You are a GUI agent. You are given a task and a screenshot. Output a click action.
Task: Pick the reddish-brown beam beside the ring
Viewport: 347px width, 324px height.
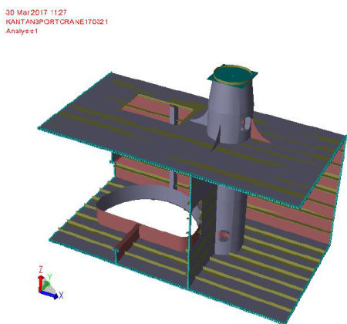click(127, 238)
